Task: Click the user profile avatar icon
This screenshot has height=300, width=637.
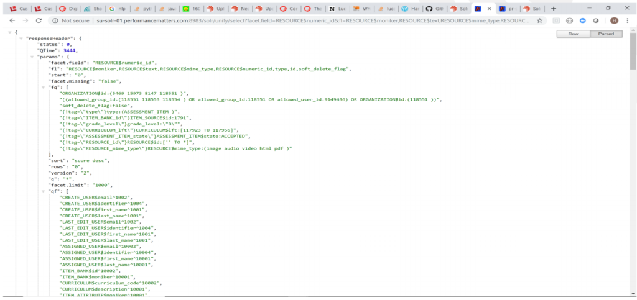Action: tap(614, 20)
